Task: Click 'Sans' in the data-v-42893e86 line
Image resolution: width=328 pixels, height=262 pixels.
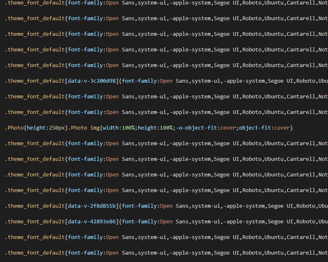Action: coord(182,222)
